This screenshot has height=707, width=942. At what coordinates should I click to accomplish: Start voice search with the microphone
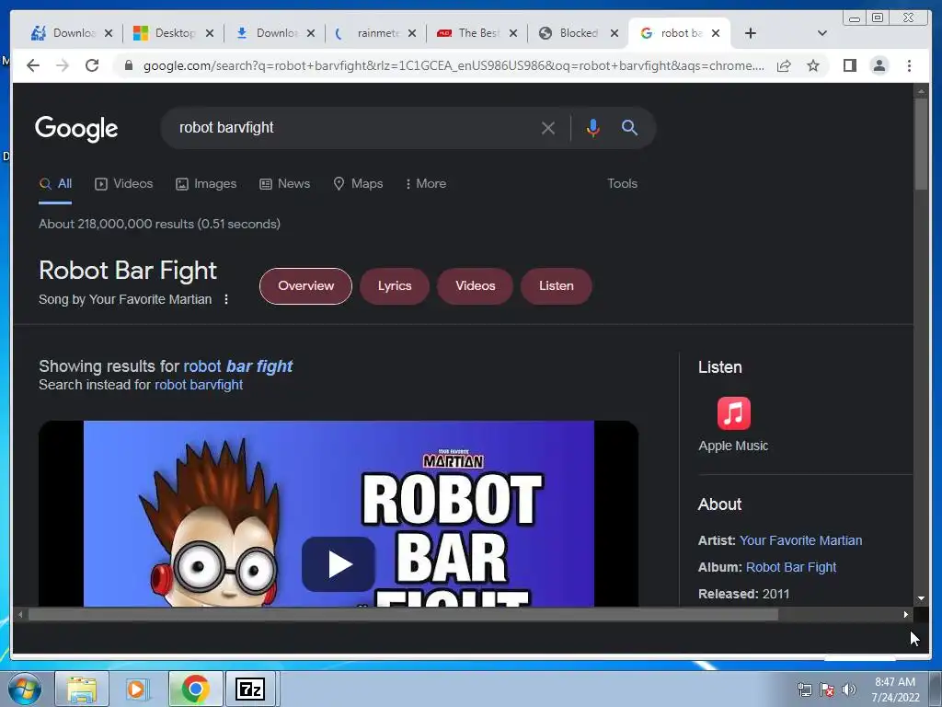593,128
